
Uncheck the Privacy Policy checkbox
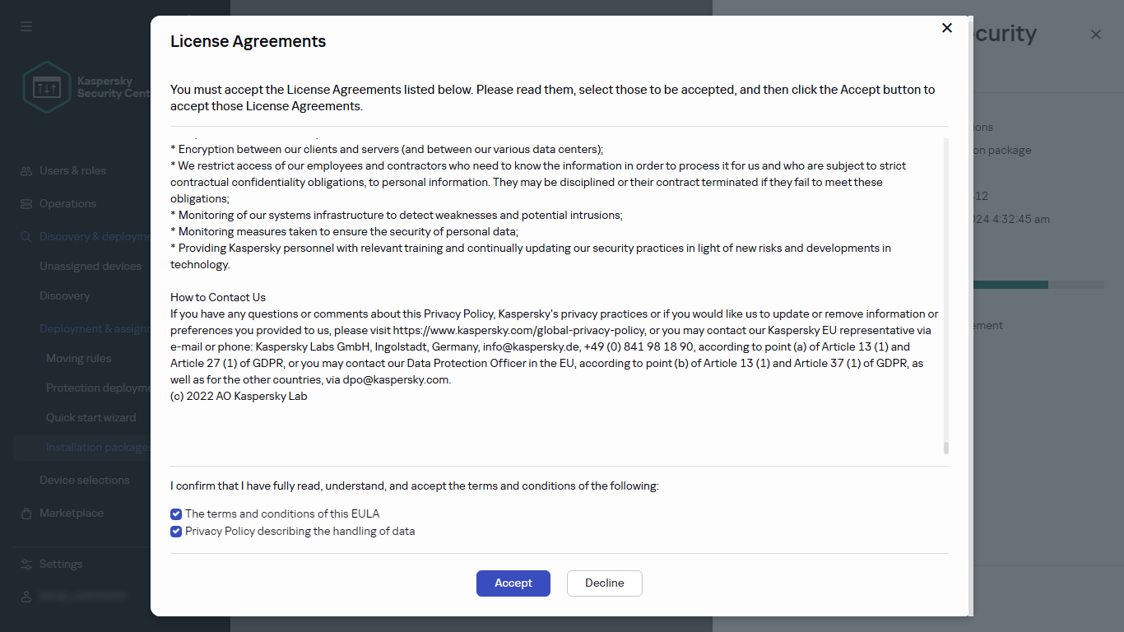click(175, 532)
